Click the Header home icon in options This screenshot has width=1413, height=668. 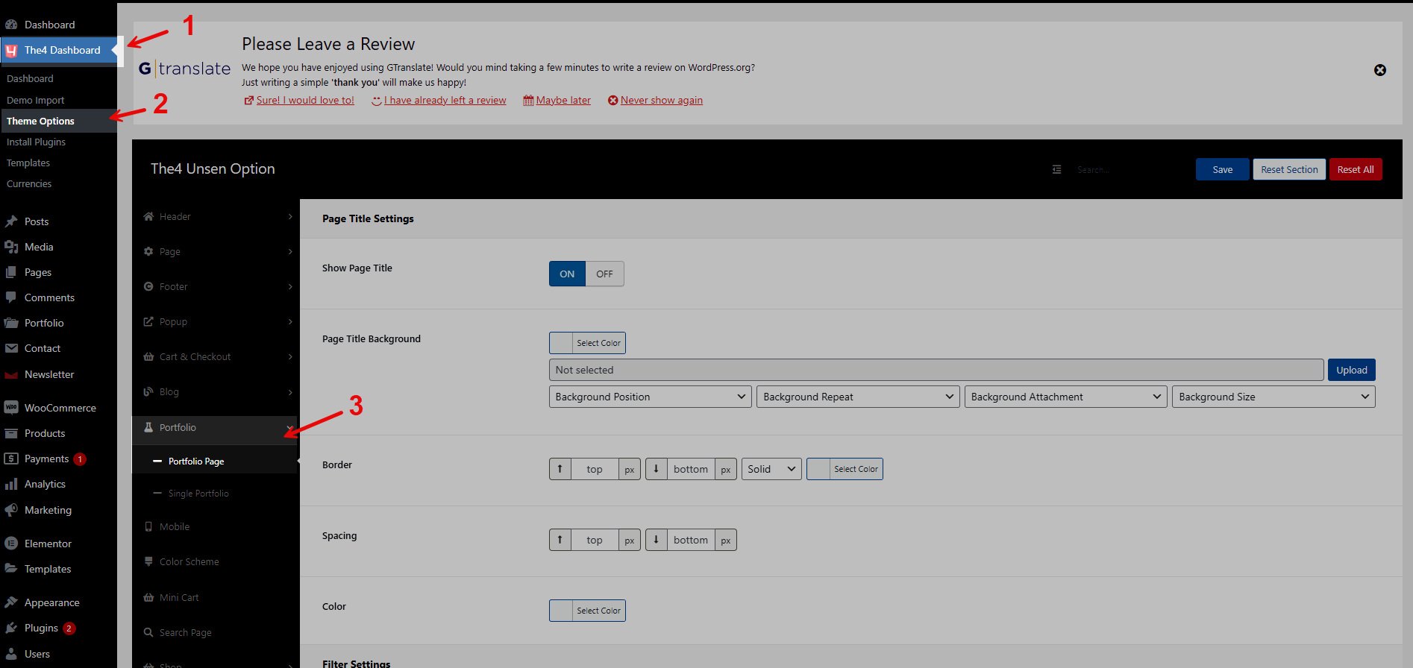(x=148, y=216)
